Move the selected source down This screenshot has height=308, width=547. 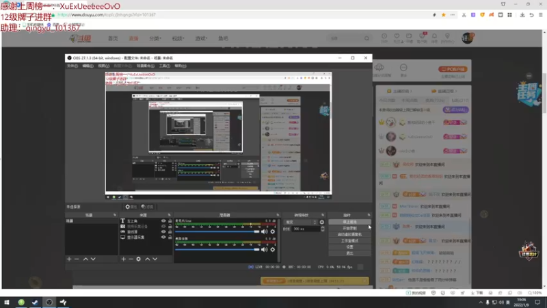pyautogui.click(x=155, y=259)
